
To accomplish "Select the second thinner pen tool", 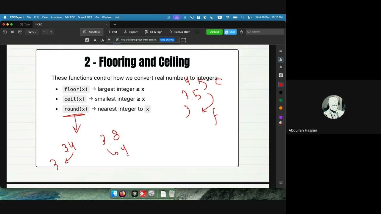I will (x=281, y=67).
